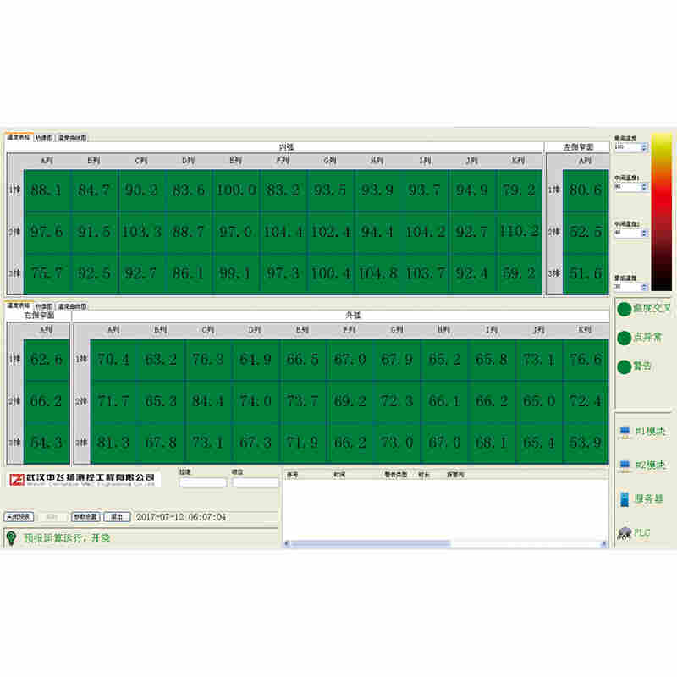Select the #2模块 computer icon
The height and width of the screenshot is (677, 677).
625,465
